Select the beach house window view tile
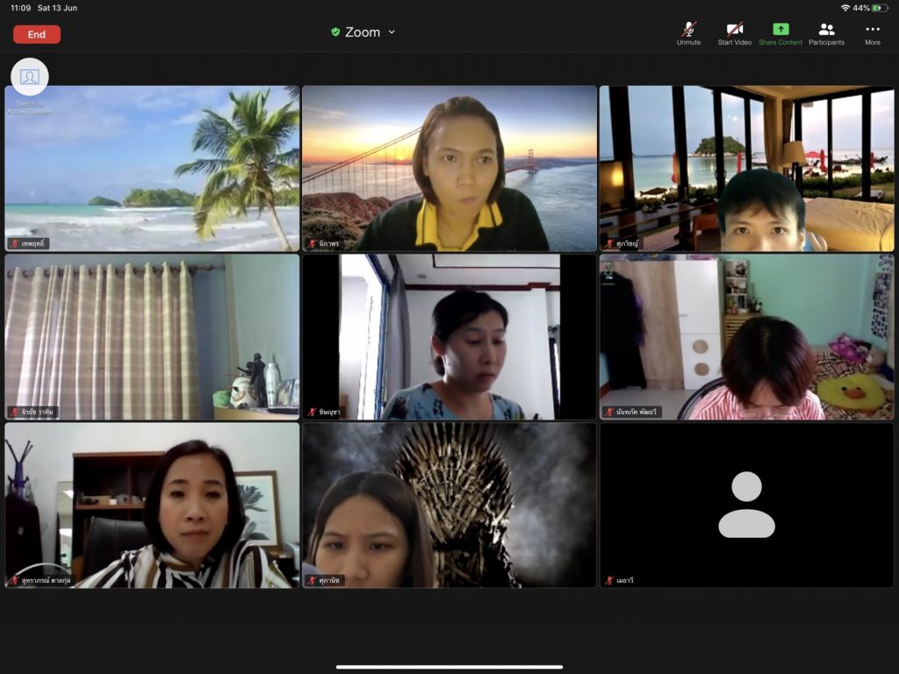 pos(746,168)
